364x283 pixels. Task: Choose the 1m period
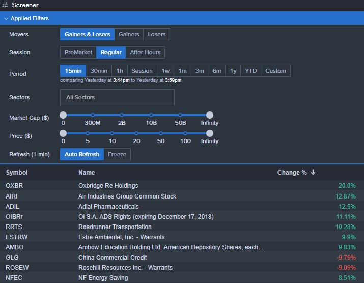pos(182,71)
